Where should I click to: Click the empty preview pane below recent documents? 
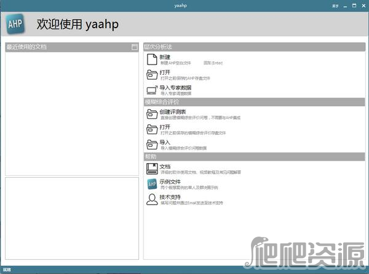click(x=71, y=218)
